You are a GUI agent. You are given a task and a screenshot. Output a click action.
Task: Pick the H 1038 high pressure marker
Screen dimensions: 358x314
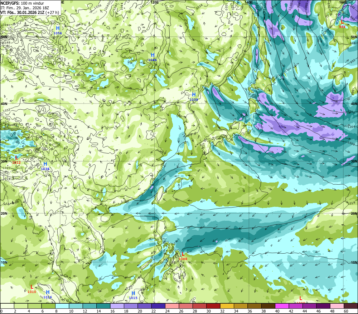tap(45, 166)
